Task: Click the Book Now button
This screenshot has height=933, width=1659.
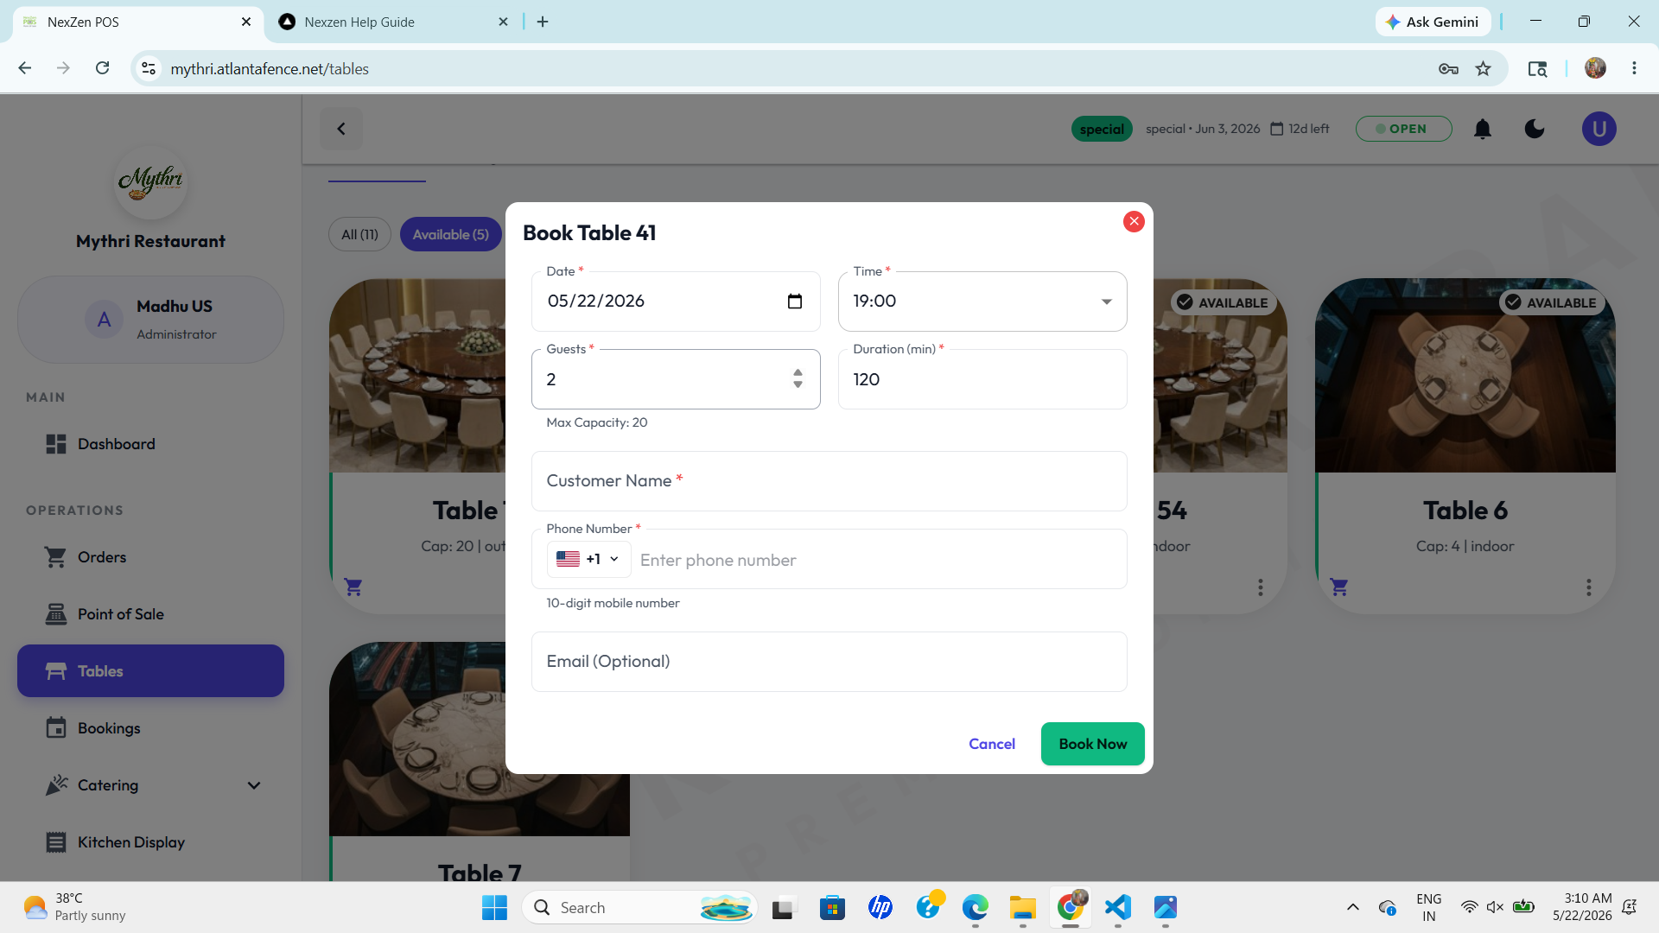Action: tap(1092, 744)
